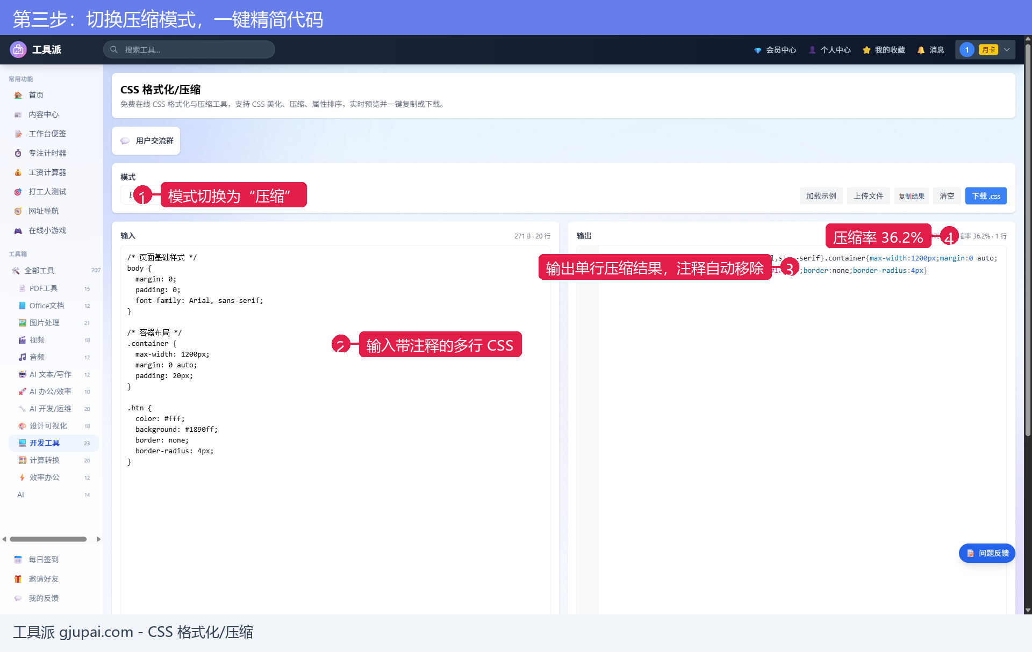Click 上传文件 button
Image resolution: width=1032 pixels, height=652 pixels.
(868, 196)
